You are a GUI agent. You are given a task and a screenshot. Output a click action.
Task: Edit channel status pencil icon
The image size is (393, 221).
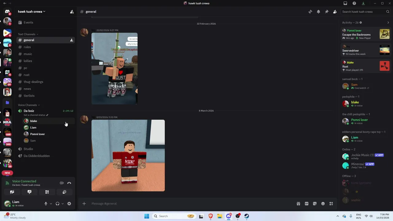click(47, 115)
